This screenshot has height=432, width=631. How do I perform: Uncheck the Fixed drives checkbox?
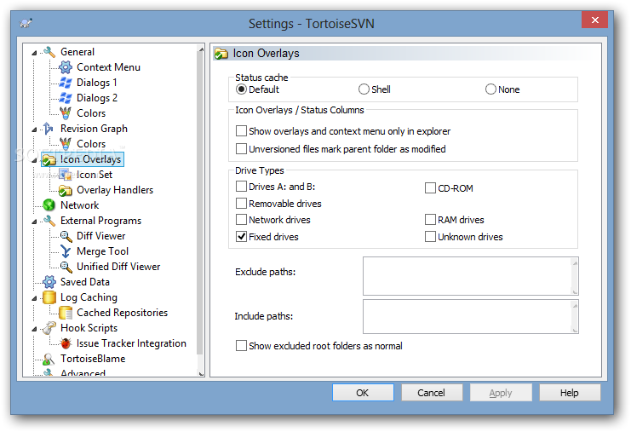coord(241,236)
